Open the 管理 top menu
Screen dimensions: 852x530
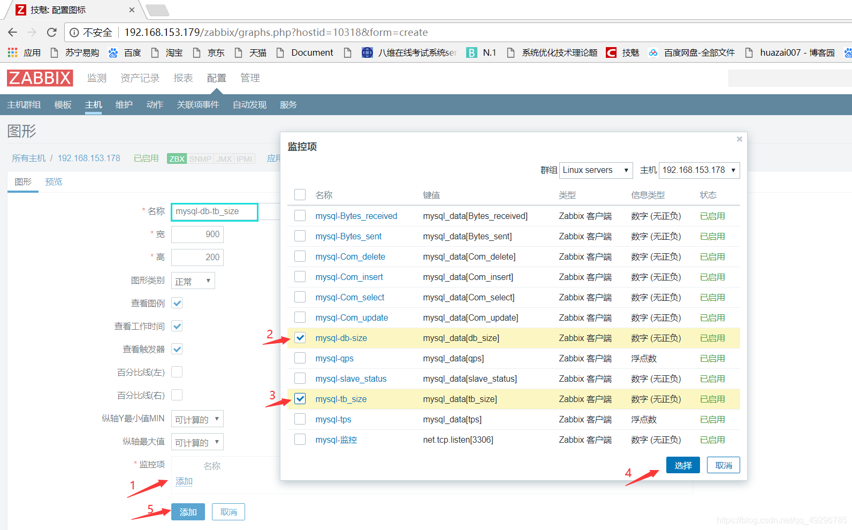pyautogui.click(x=250, y=78)
